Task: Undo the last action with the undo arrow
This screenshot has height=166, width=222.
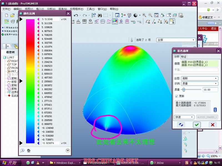Action: click(x=76, y=15)
